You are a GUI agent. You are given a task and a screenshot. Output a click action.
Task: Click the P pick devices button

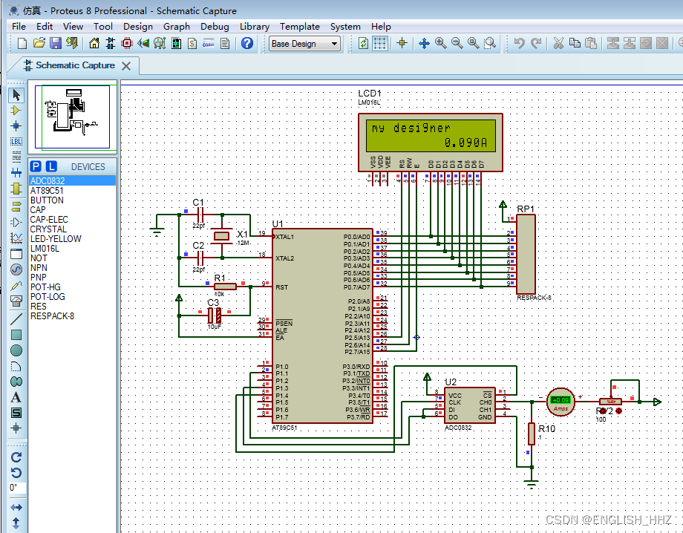36,166
